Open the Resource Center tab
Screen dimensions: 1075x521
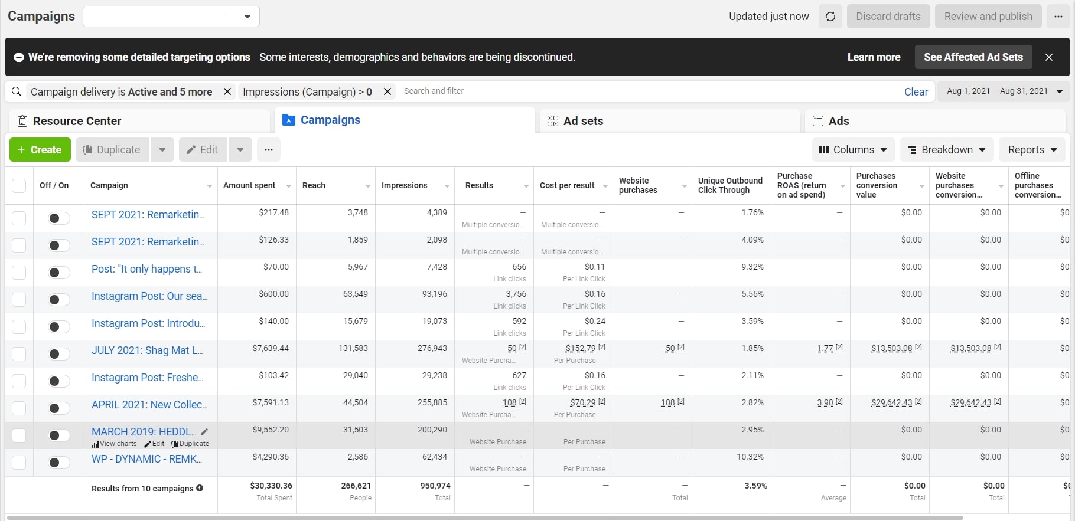click(x=139, y=121)
